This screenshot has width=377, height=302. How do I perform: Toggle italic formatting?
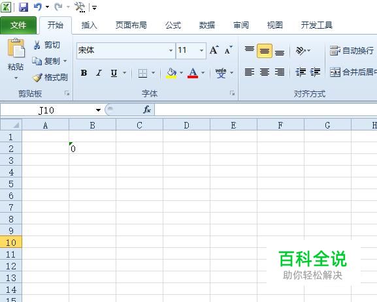pyautogui.click(x=99, y=72)
